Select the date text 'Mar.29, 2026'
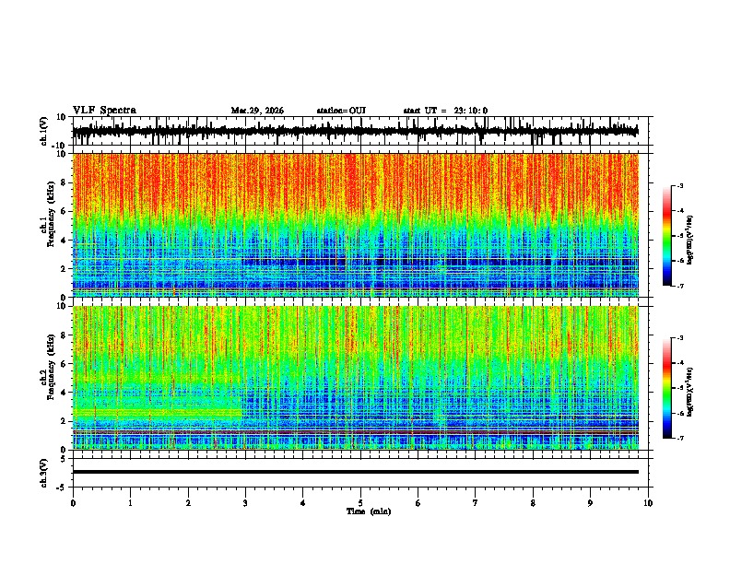 [257, 111]
